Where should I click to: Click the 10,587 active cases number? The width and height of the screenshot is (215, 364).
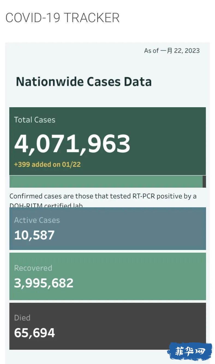[34, 235]
